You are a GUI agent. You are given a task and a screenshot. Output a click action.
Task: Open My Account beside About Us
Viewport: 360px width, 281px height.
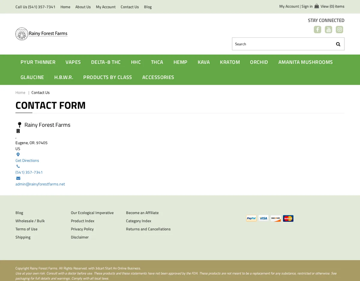coord(106,7)
